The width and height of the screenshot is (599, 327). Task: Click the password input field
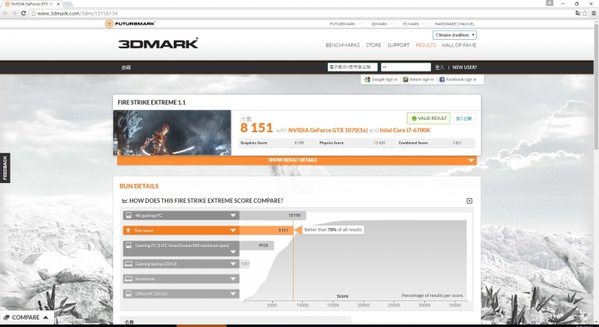tap(406, 67)
